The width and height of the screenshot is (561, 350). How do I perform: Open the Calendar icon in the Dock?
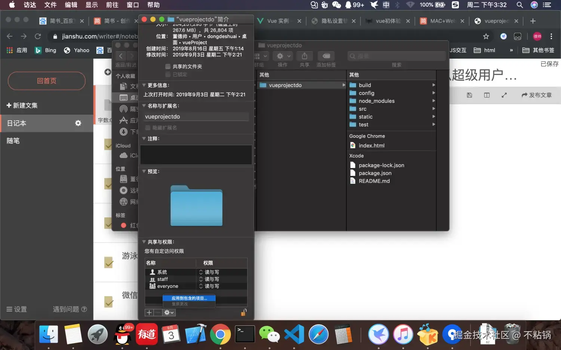(171, 334)
